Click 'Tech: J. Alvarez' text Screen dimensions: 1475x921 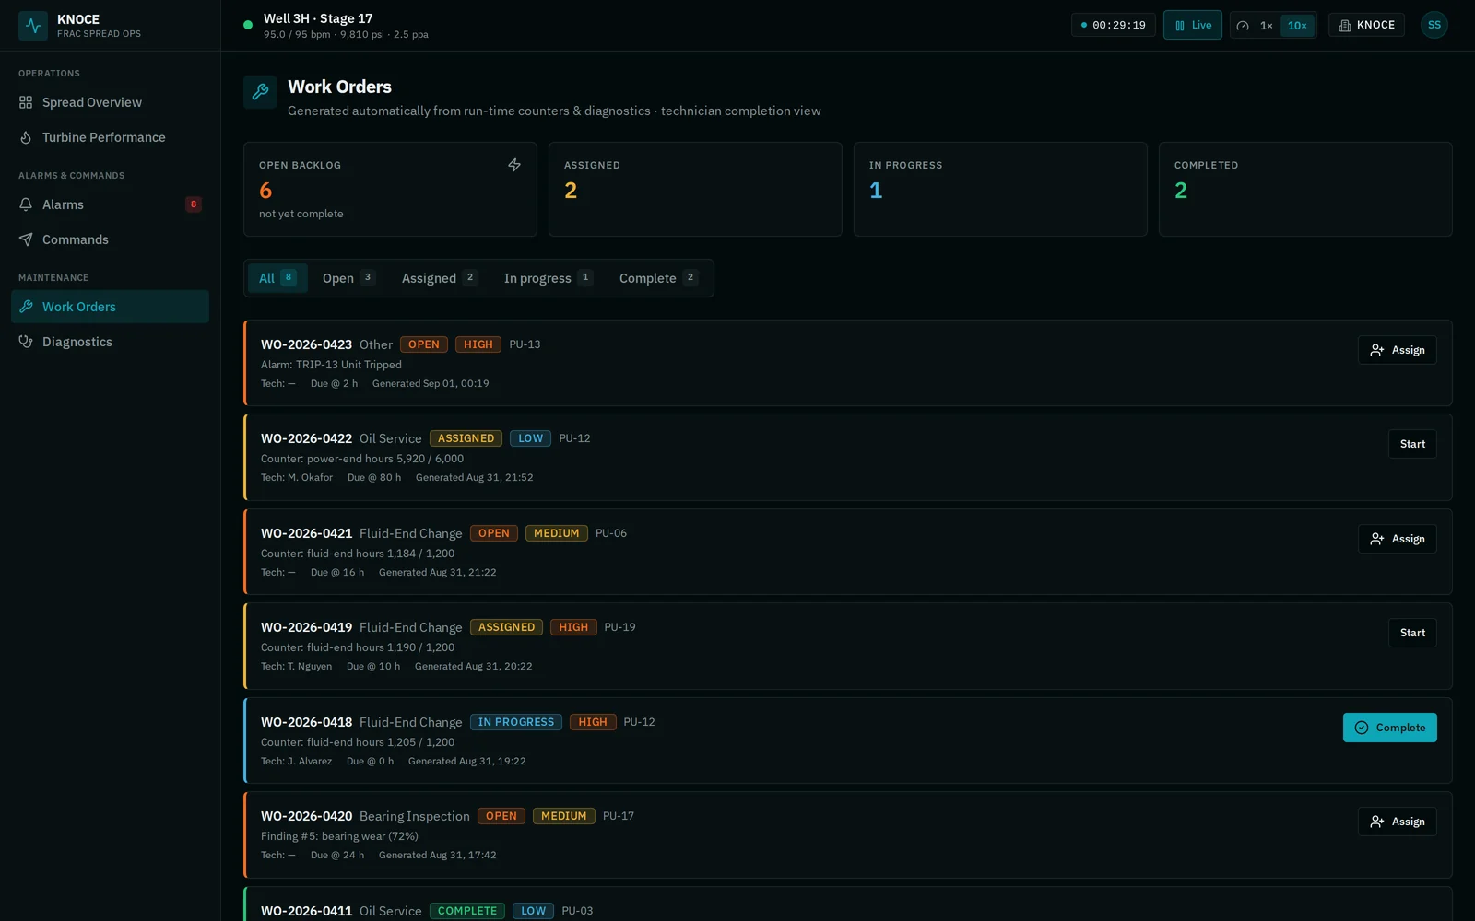[296, 761]
